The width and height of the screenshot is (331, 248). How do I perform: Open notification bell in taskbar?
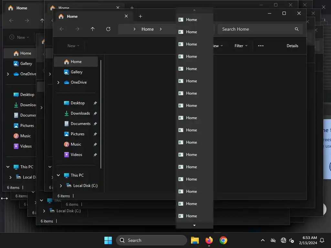pyautogui.click(x=322, y=240)
